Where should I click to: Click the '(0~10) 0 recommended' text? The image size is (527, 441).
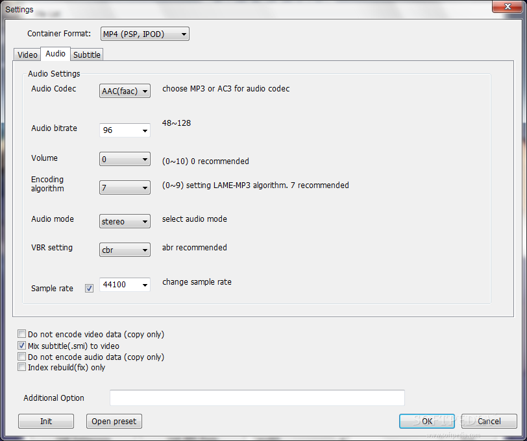(x=205, y=161)
